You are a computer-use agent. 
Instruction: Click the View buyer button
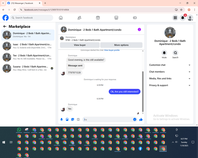(80, 45)
